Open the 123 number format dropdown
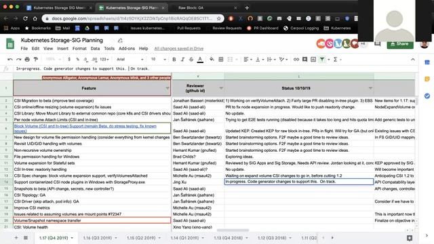 [x=104, y=60]
